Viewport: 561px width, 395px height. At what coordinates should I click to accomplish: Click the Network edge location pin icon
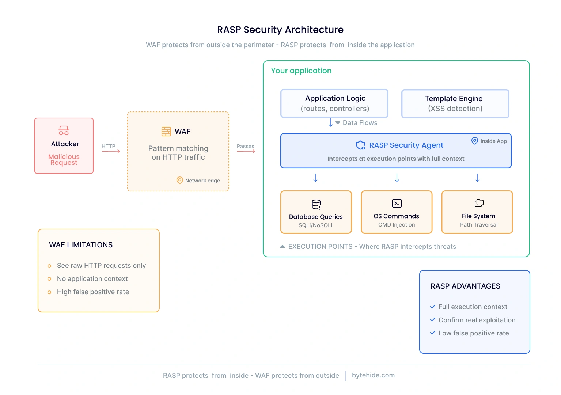tap(179, 180)
